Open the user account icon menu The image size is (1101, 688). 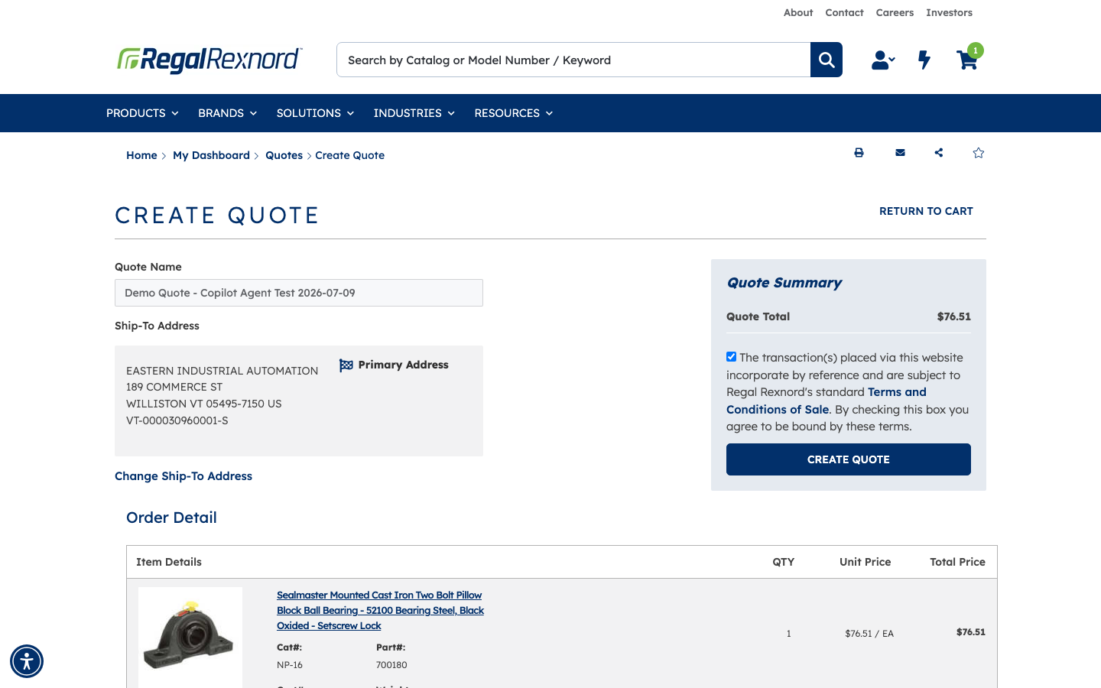click(883, 60)
